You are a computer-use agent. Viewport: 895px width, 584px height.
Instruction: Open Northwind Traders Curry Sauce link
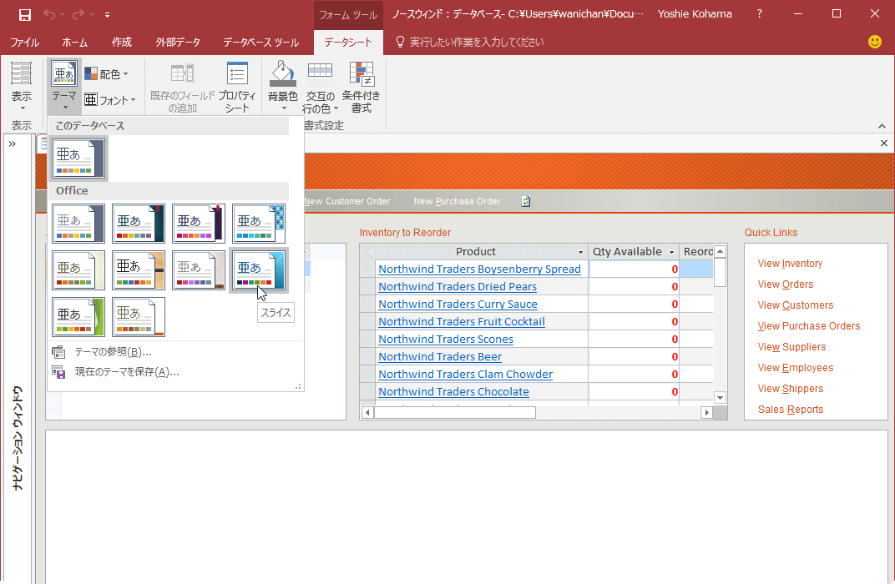(458, 305)
